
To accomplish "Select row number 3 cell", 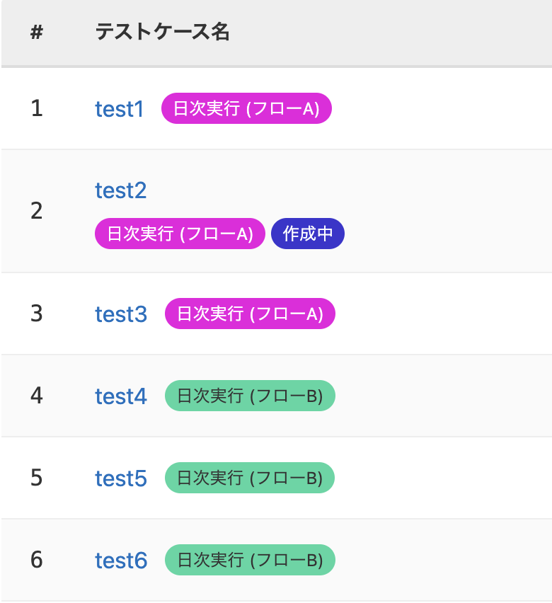I will click(x=37, y=314).
